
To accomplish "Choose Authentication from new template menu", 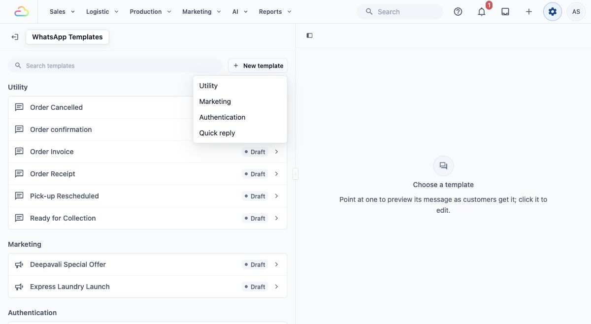I will click(240, 117).
